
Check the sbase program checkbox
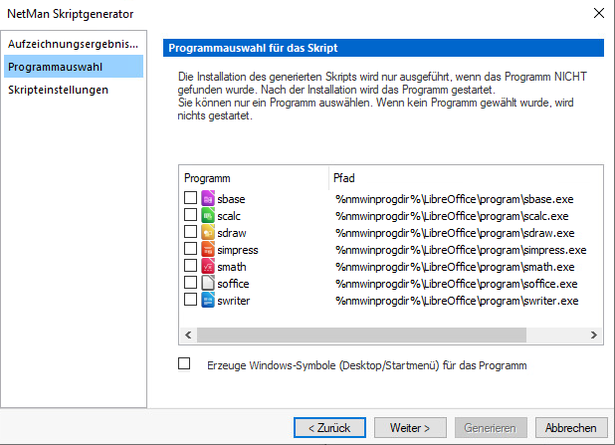(x=191, y=197)
